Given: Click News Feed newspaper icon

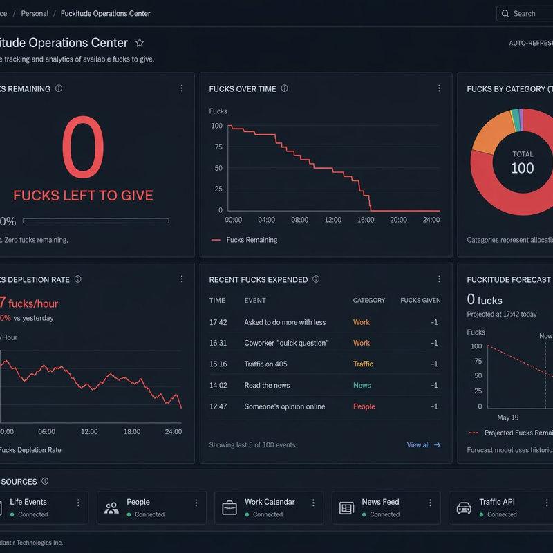Looking at the screenshot, I should coord(347,508).
